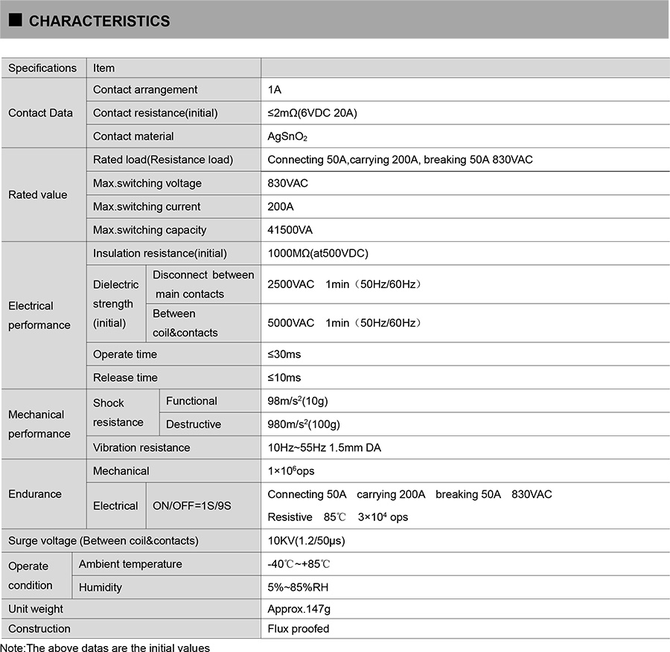670x652 pixels.
Task: Click the ≤2mΩ(6VDC 20A) value cell
Action: coord(312,113)
